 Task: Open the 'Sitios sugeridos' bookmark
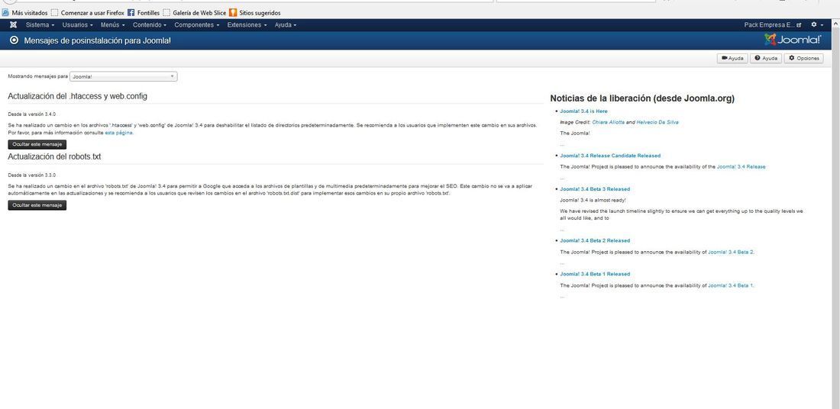(254, 12)
